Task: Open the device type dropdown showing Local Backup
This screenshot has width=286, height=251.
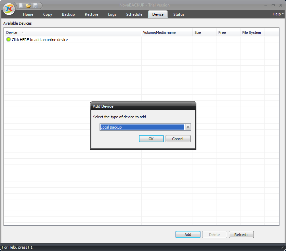Action: coord(188,127)
